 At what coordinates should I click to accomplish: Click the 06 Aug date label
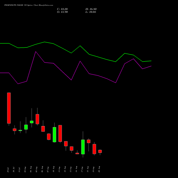[42, 169]
